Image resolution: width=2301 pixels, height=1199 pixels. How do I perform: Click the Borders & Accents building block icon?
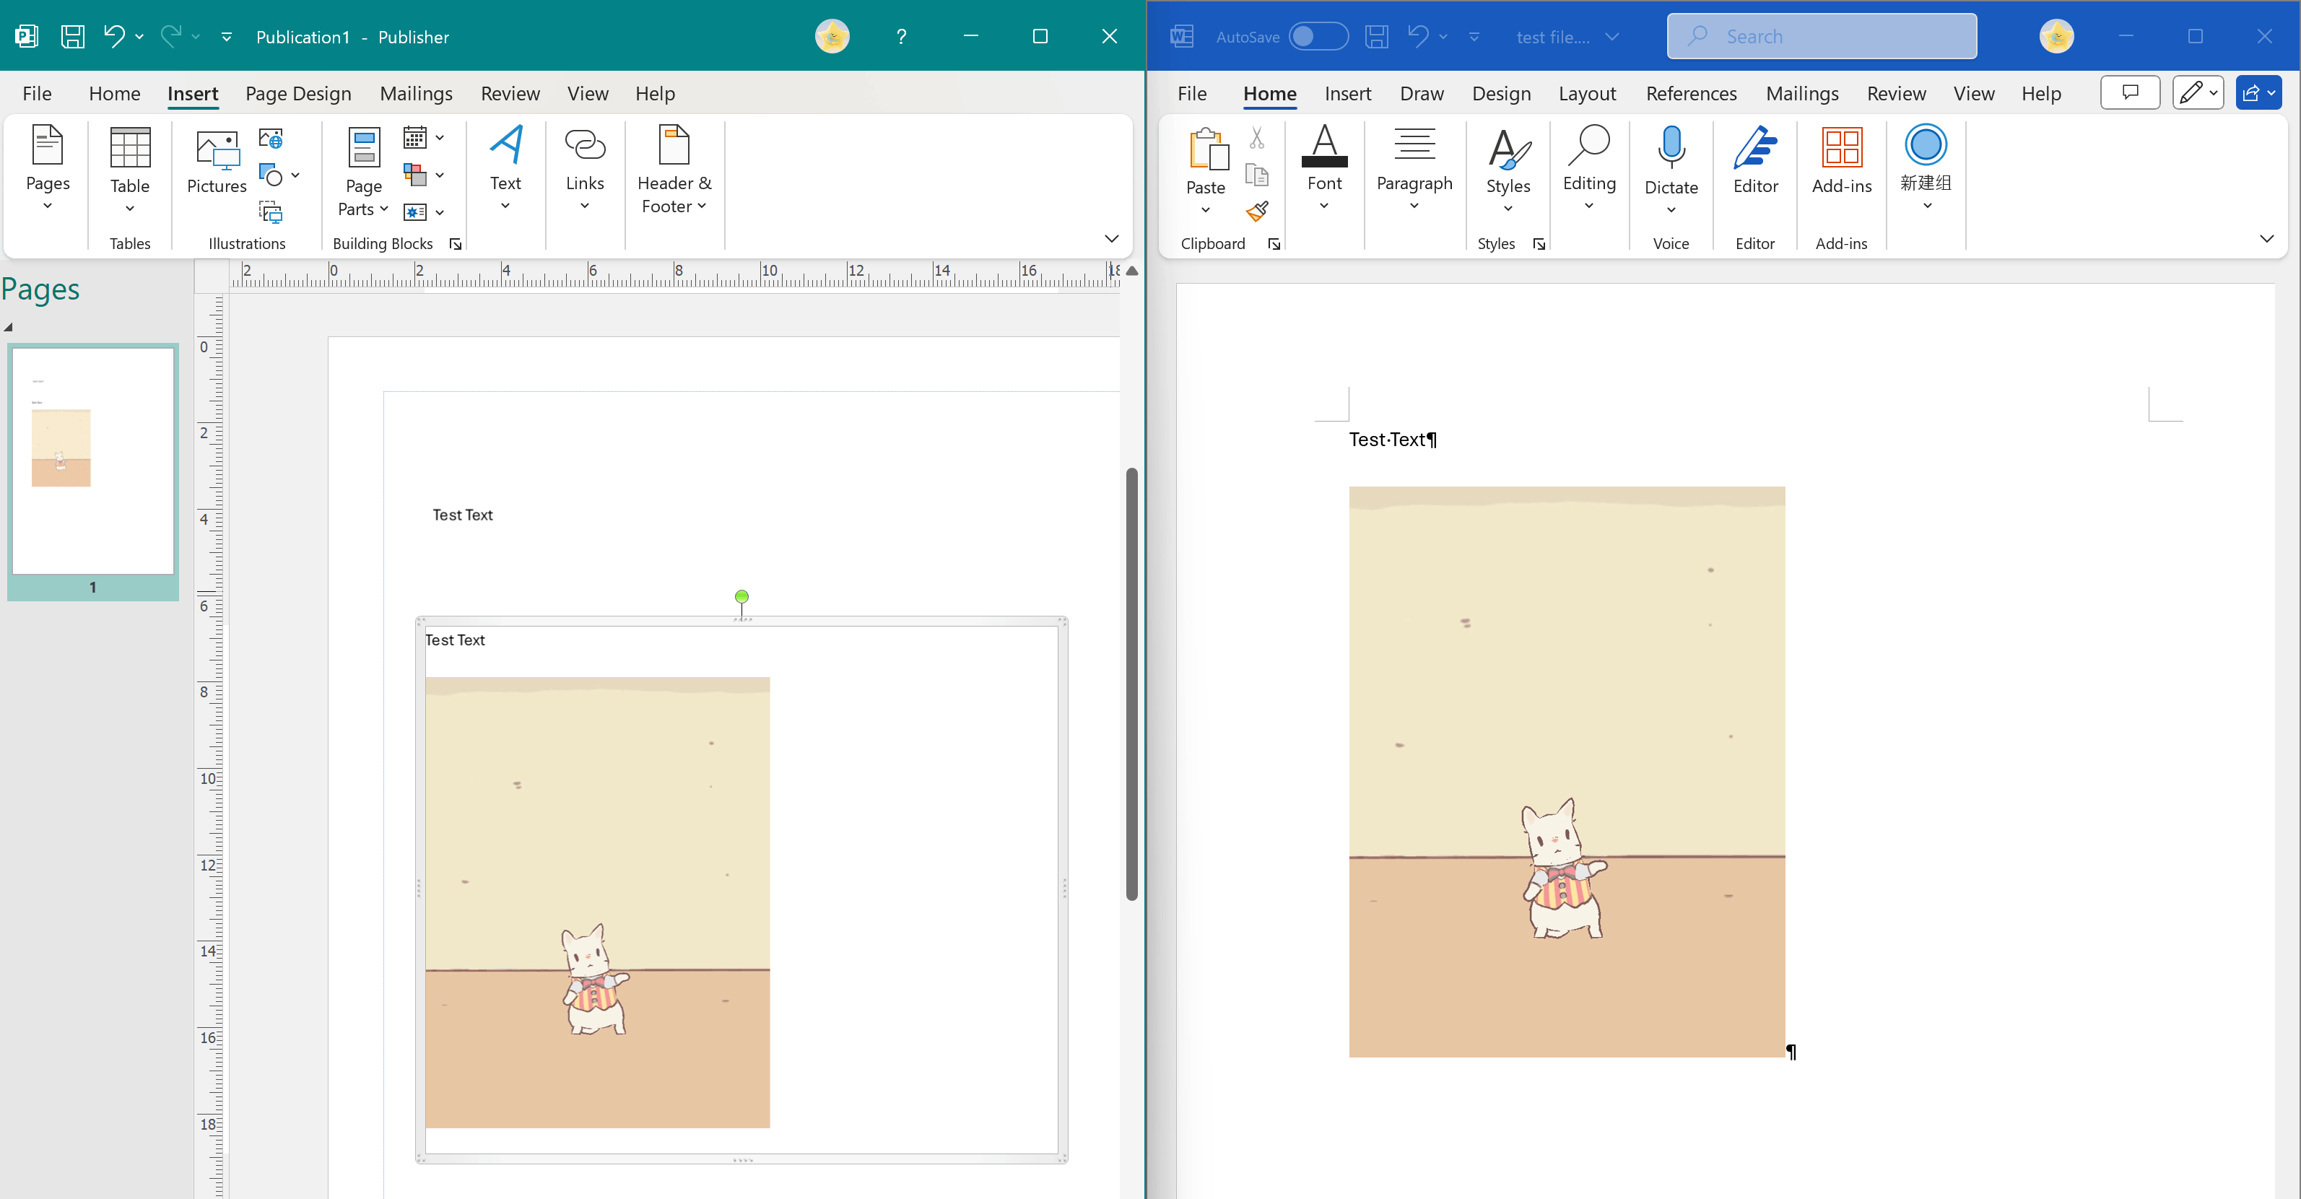pos(414,175)
